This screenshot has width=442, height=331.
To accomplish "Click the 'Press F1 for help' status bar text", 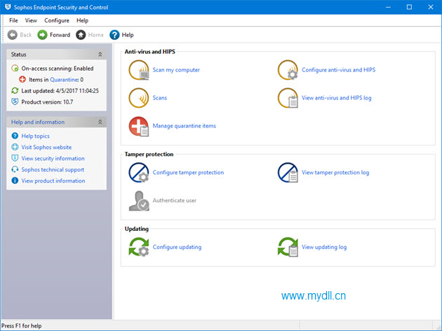I will pyautogui.click(x=22, y=325).
